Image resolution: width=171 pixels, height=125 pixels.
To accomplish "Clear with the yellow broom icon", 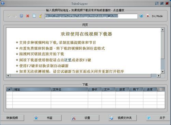I will pos(40,16).
